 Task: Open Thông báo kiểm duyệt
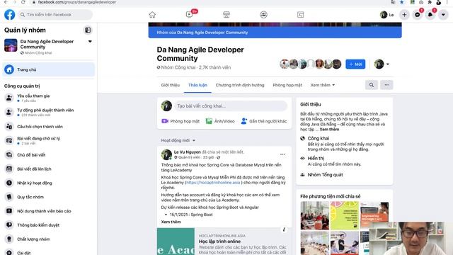[49, 225]
